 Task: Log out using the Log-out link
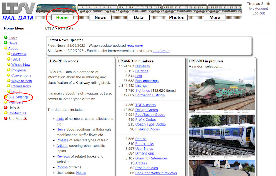pyautogui.click(x=258, y=13)
